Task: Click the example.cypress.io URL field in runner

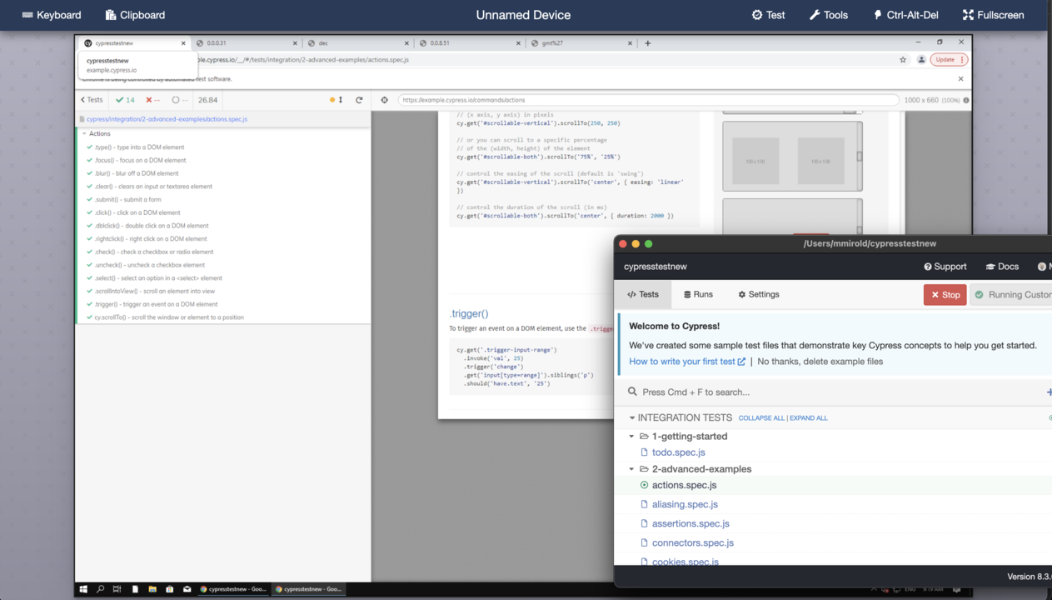Action: (648, 100)
